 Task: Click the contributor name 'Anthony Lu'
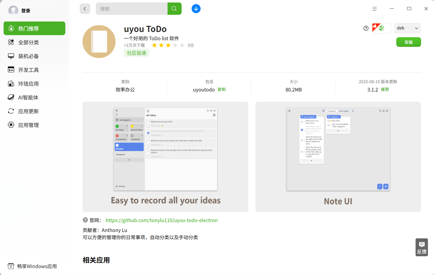114,230
